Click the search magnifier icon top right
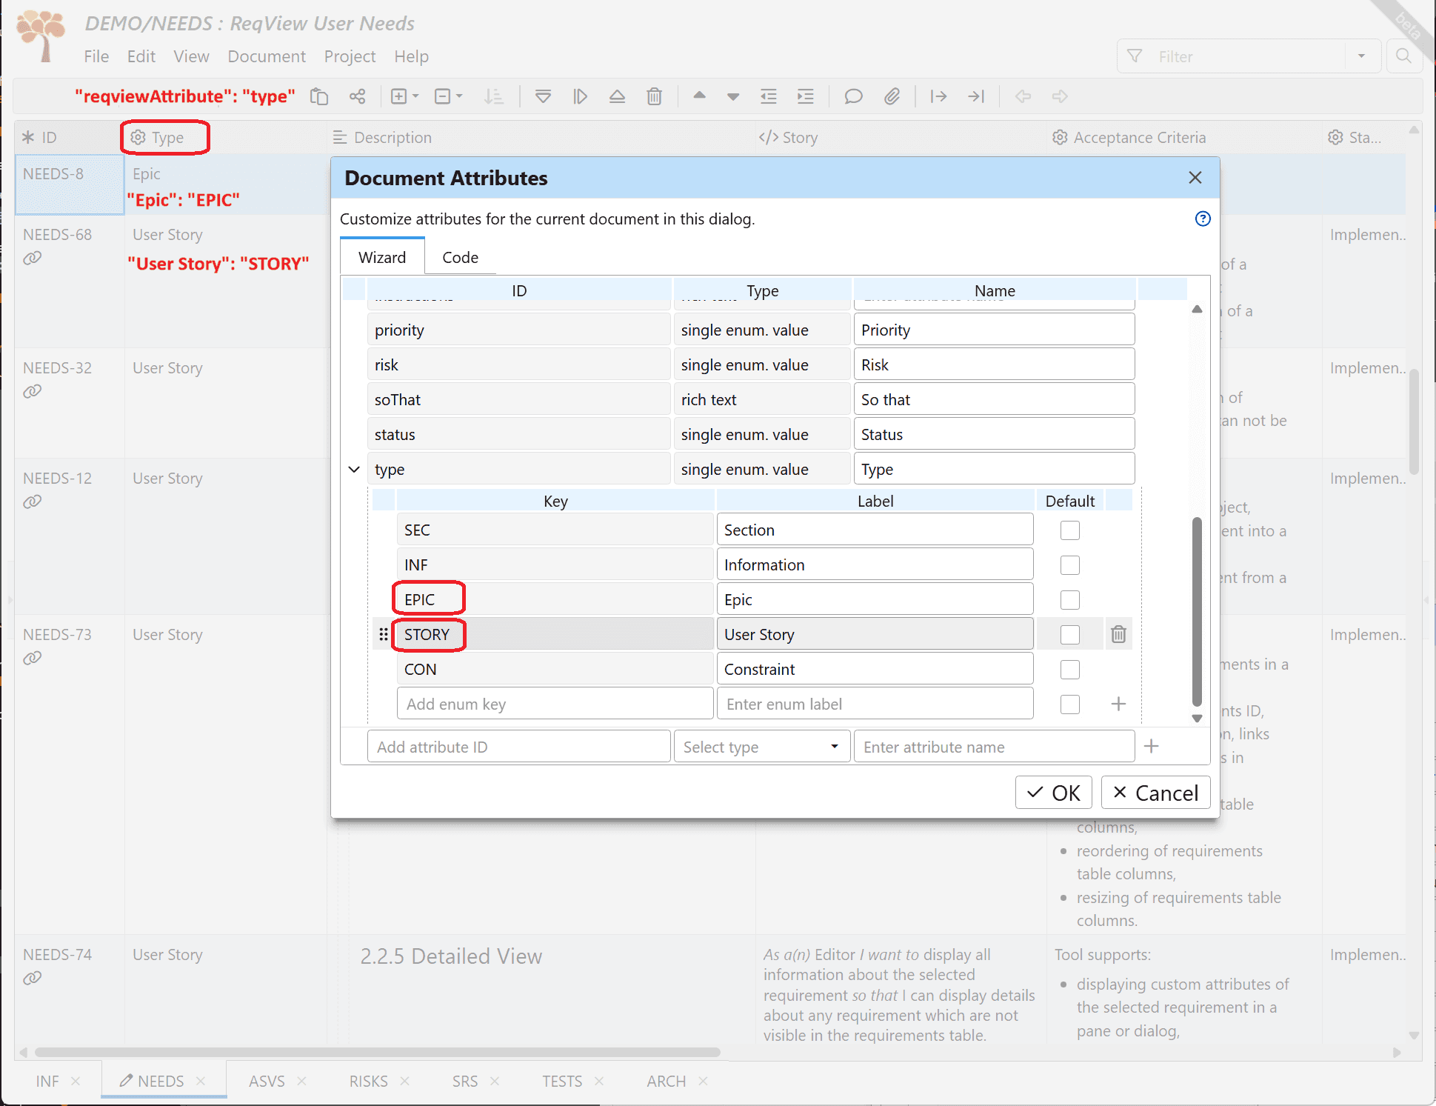 [x=1404, y=56]
